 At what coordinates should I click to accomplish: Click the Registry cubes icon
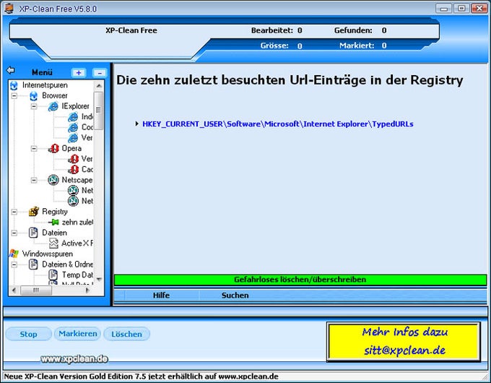tap(34, 212)
